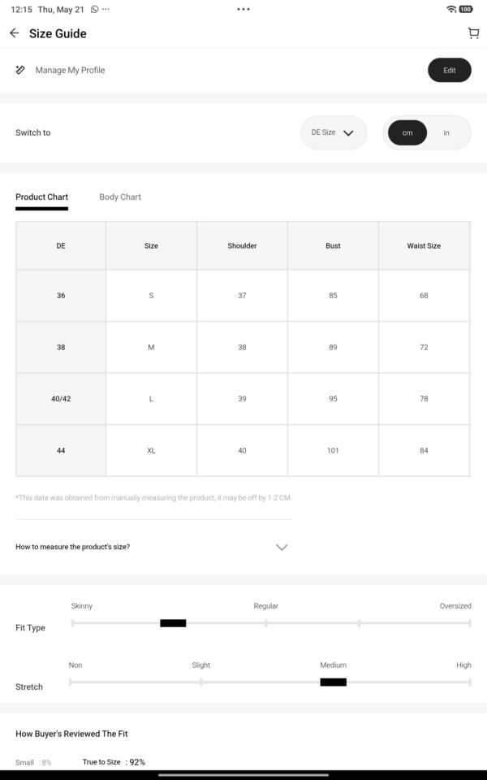Tap the 40/42 size cell
Image resolution: width=487 pixels, height=780 pixels.
click(61, 399)
